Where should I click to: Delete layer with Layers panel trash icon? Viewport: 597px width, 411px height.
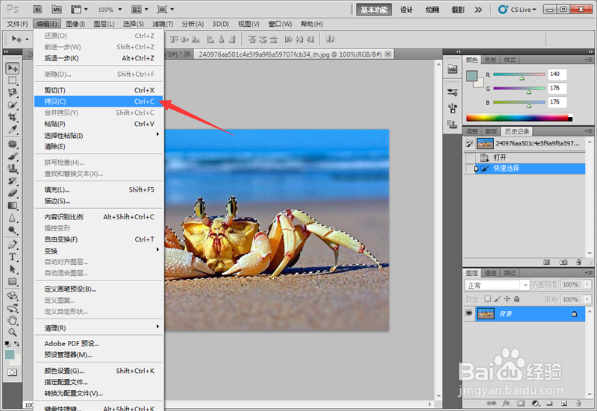(579, 403)
